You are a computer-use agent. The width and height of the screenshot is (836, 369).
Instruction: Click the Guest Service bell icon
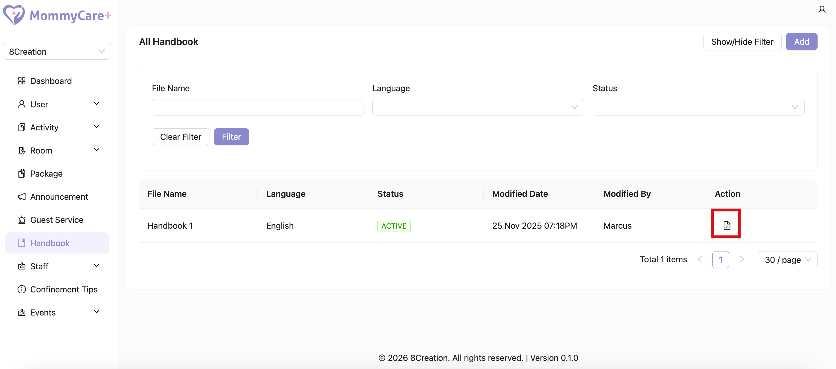pos(22,220)
